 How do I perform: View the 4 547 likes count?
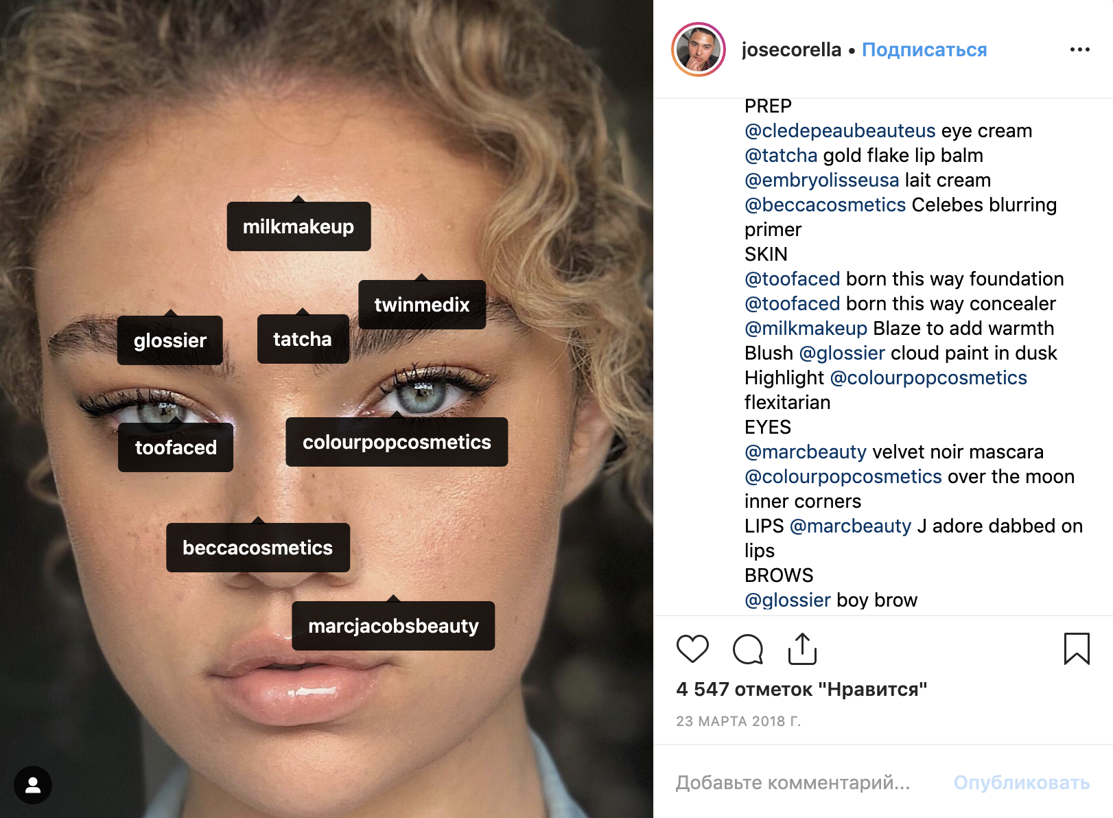(801, 689)
